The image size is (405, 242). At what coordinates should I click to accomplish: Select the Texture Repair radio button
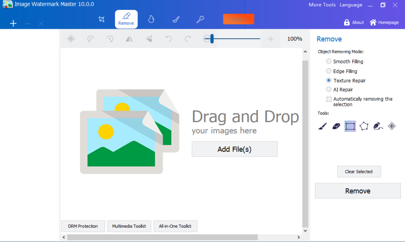(329, 80)
